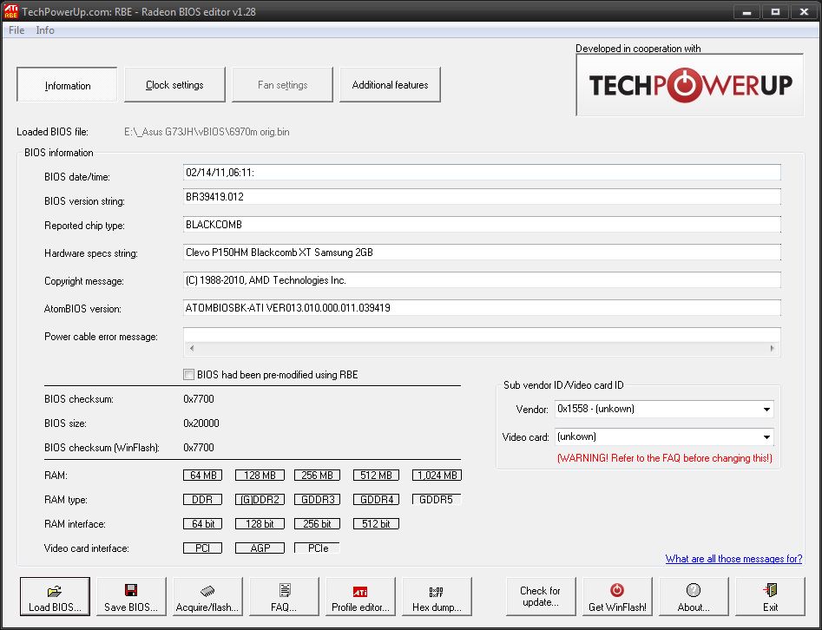Click the AtomBIOS version field
This screenshot has width=822, height=630.
coord(482,308)
